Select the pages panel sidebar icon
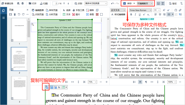Screen dimensions: 185x105 click(x=3, y=11)
